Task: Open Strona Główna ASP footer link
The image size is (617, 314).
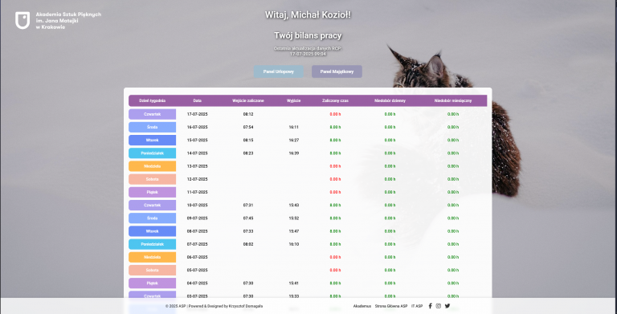Action: tap(391, 306)
